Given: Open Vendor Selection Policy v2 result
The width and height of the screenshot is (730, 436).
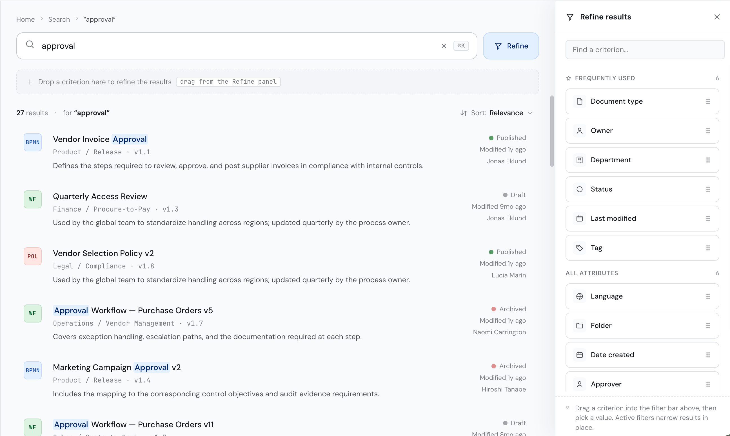Looking at the screenshot, I should (103, 253).
